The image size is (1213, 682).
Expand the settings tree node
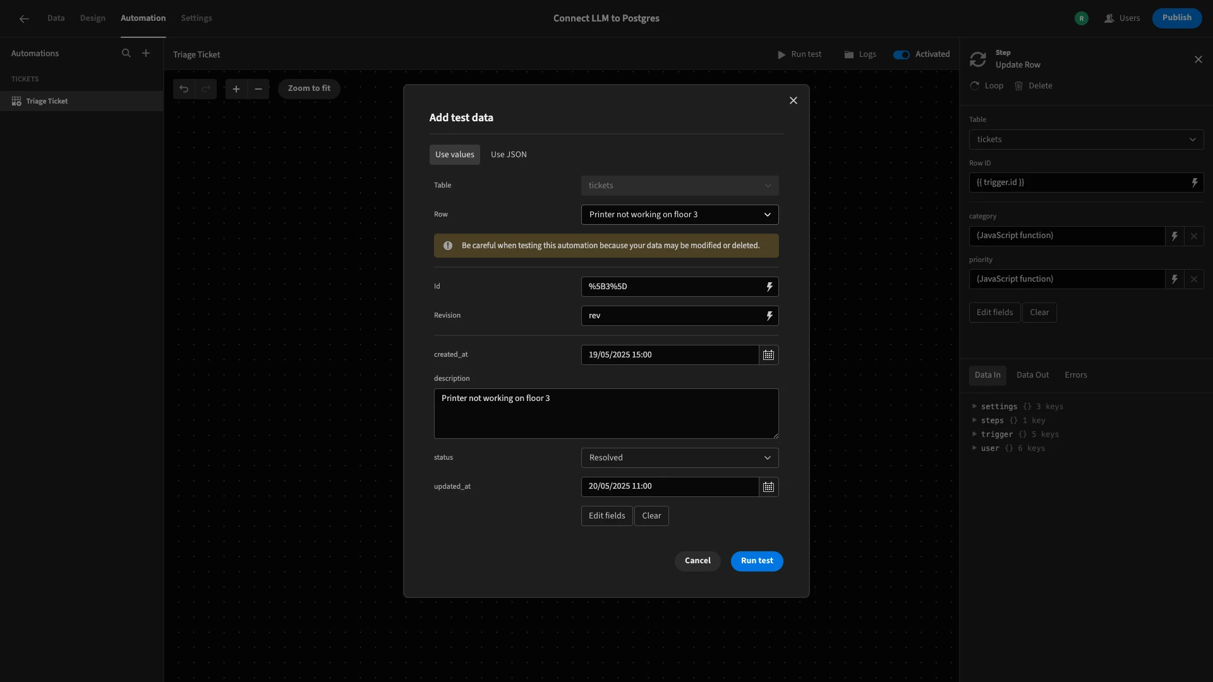(x=975, y=406)
